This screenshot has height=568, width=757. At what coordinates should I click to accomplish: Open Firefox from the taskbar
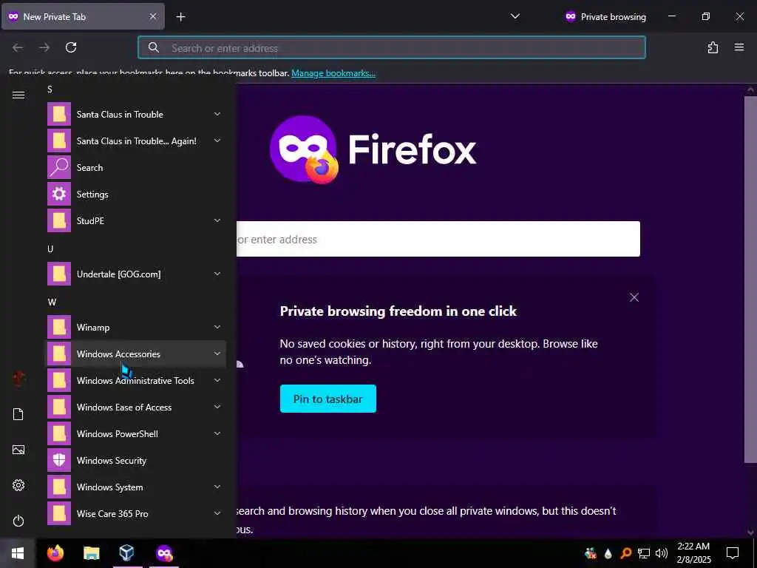tap(55, 553)
